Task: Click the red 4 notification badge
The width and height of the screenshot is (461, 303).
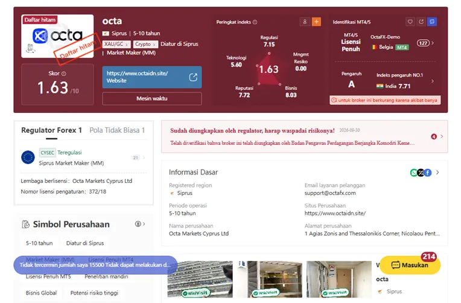Action: pos(434,136)
